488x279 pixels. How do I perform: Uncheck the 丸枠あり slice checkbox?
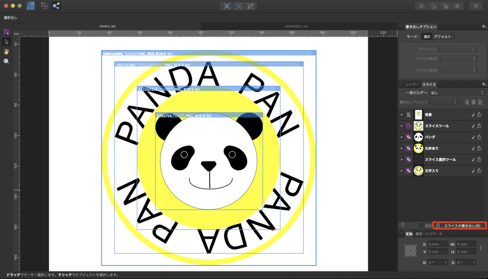click(x=473, y=149)
